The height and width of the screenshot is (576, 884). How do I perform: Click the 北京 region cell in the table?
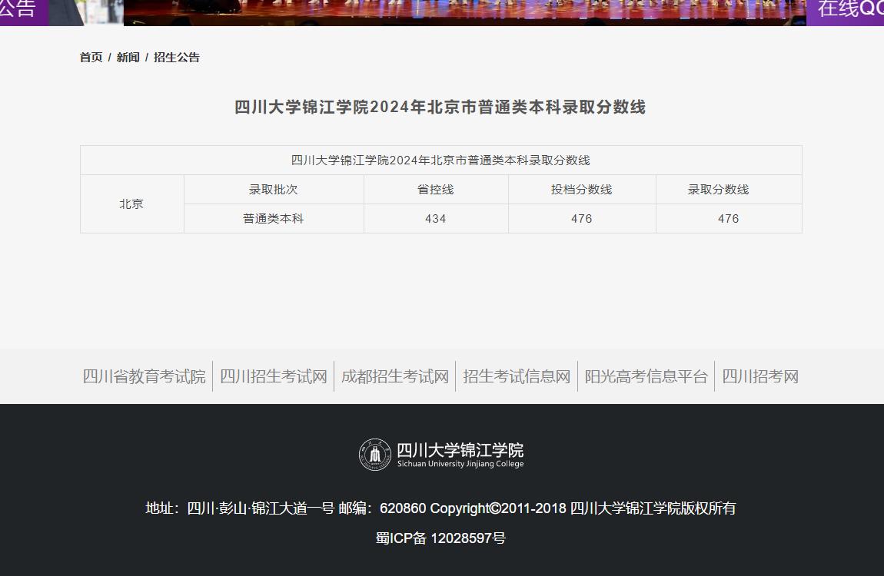131,204
